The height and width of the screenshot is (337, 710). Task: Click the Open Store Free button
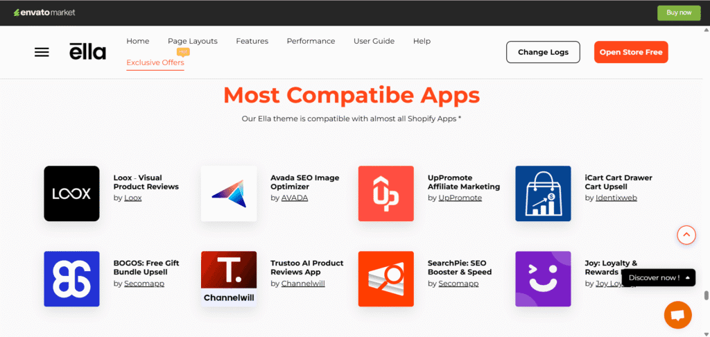(x=631, y=52)
